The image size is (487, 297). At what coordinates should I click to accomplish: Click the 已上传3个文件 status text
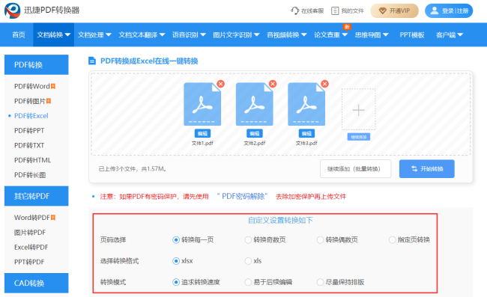[133, 169]
